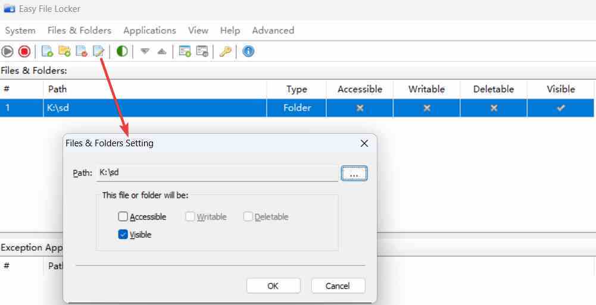The height and width of the screenshot is (305, 596).
Task: Click the Move Up arrow icon
Action: pos(162,51)
